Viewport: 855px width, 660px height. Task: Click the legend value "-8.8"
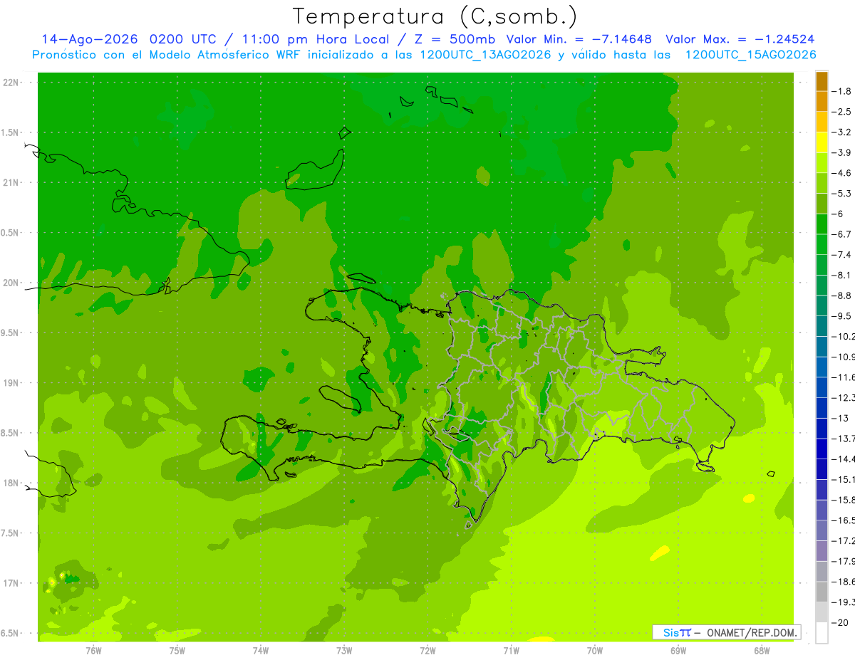click(841, 295)
